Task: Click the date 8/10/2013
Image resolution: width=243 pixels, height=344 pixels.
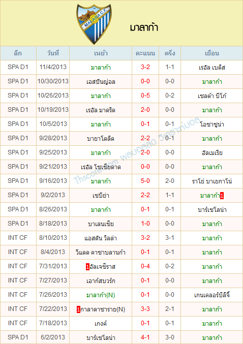Action: 53,238
